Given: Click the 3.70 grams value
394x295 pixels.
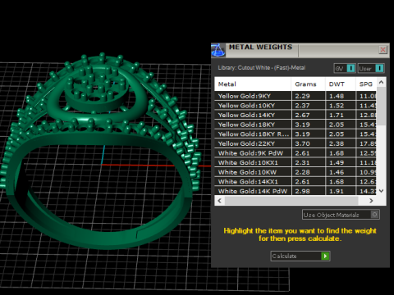Looking at the screenshot, I should pyautogui.click(x=302, y=143).
